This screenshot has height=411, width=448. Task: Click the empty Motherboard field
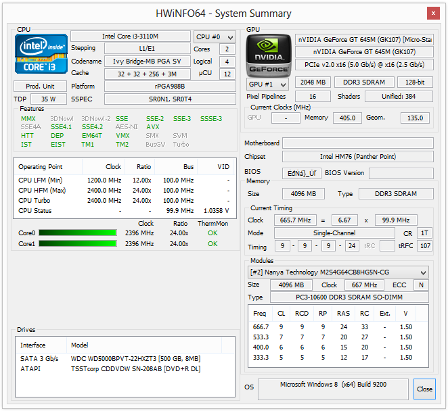pos(358,143)
